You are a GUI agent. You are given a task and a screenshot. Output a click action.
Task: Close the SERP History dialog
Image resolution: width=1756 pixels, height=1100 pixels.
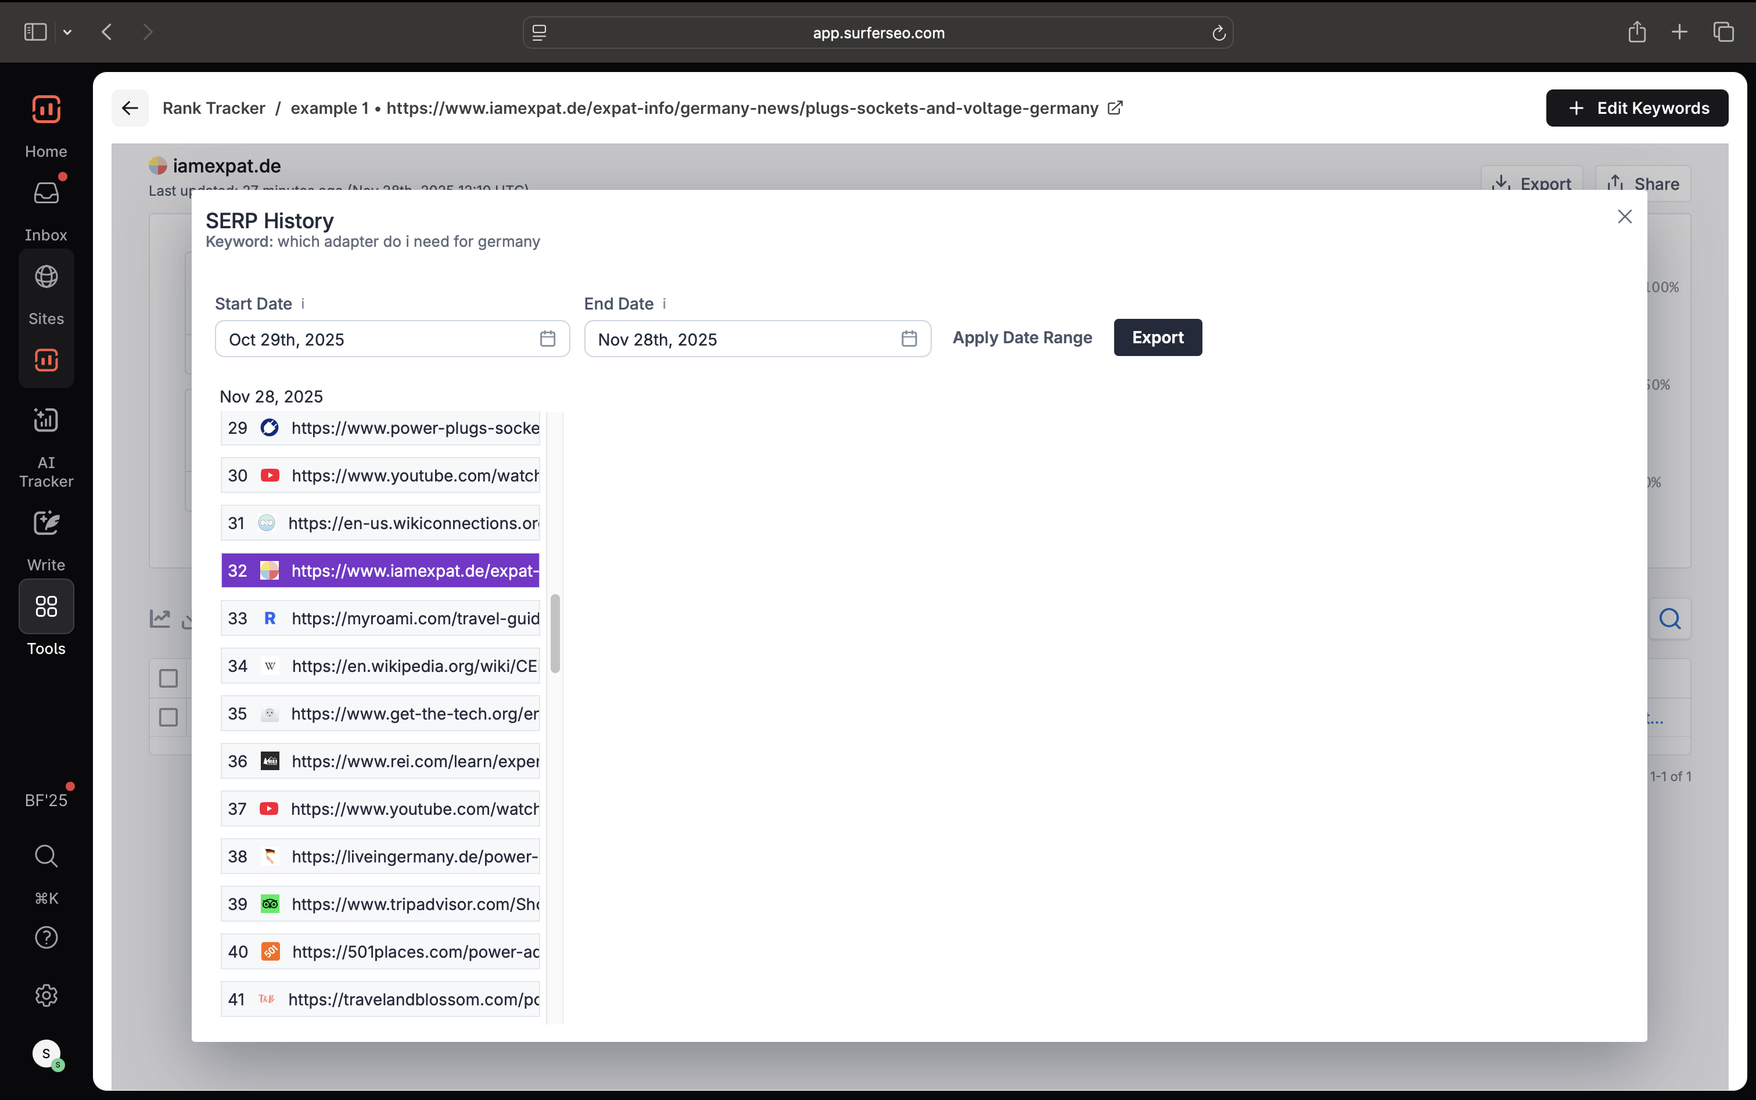(x=1624, y=217)
